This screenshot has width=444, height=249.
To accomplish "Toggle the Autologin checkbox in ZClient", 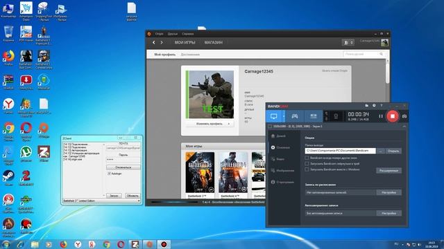I will tap(110, 174).
